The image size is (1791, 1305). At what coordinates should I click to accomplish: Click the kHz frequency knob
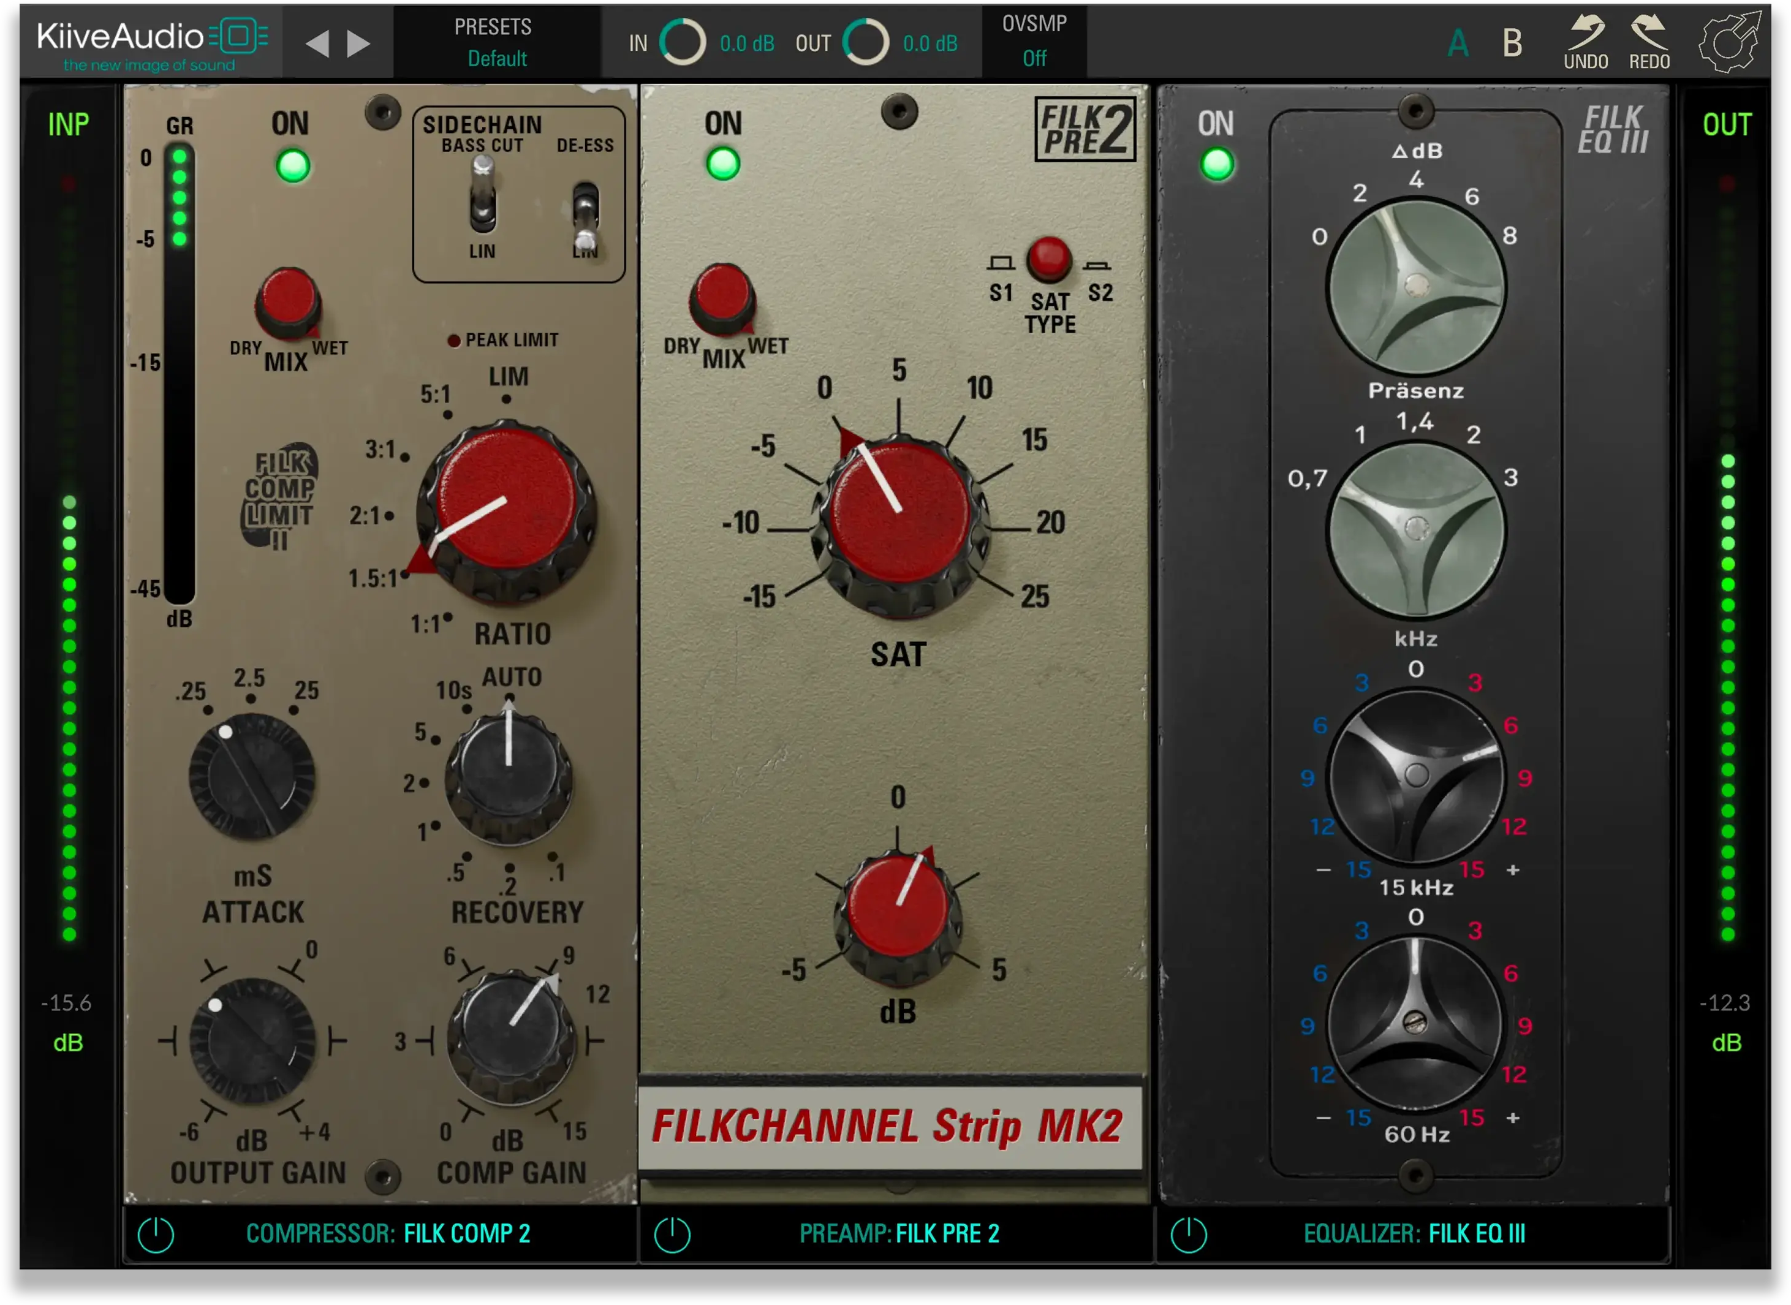point(1416,531)
